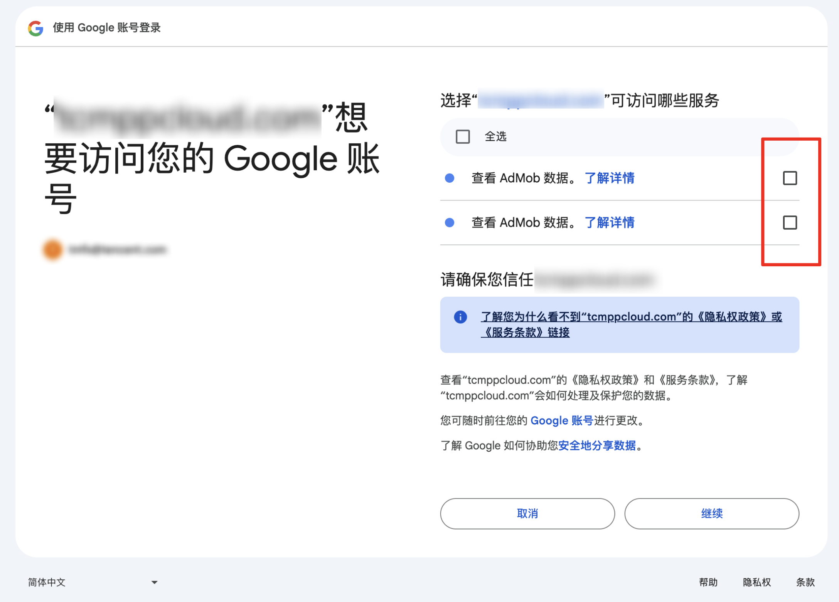This screenshot has height=602, width=839.
Task: Click the 取消 cancel button
Action: [x=527, y=513]
